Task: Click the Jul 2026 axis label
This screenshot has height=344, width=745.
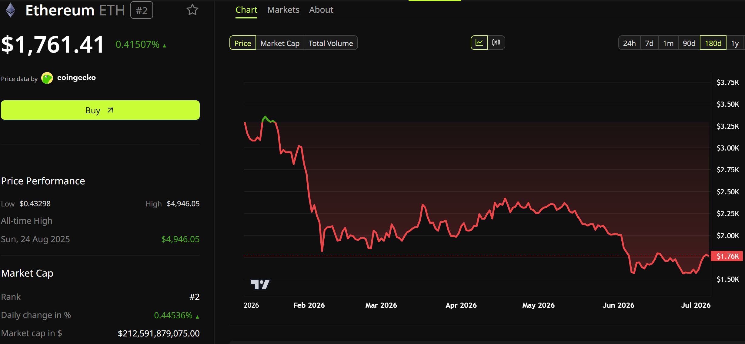Action: [696, 305]
